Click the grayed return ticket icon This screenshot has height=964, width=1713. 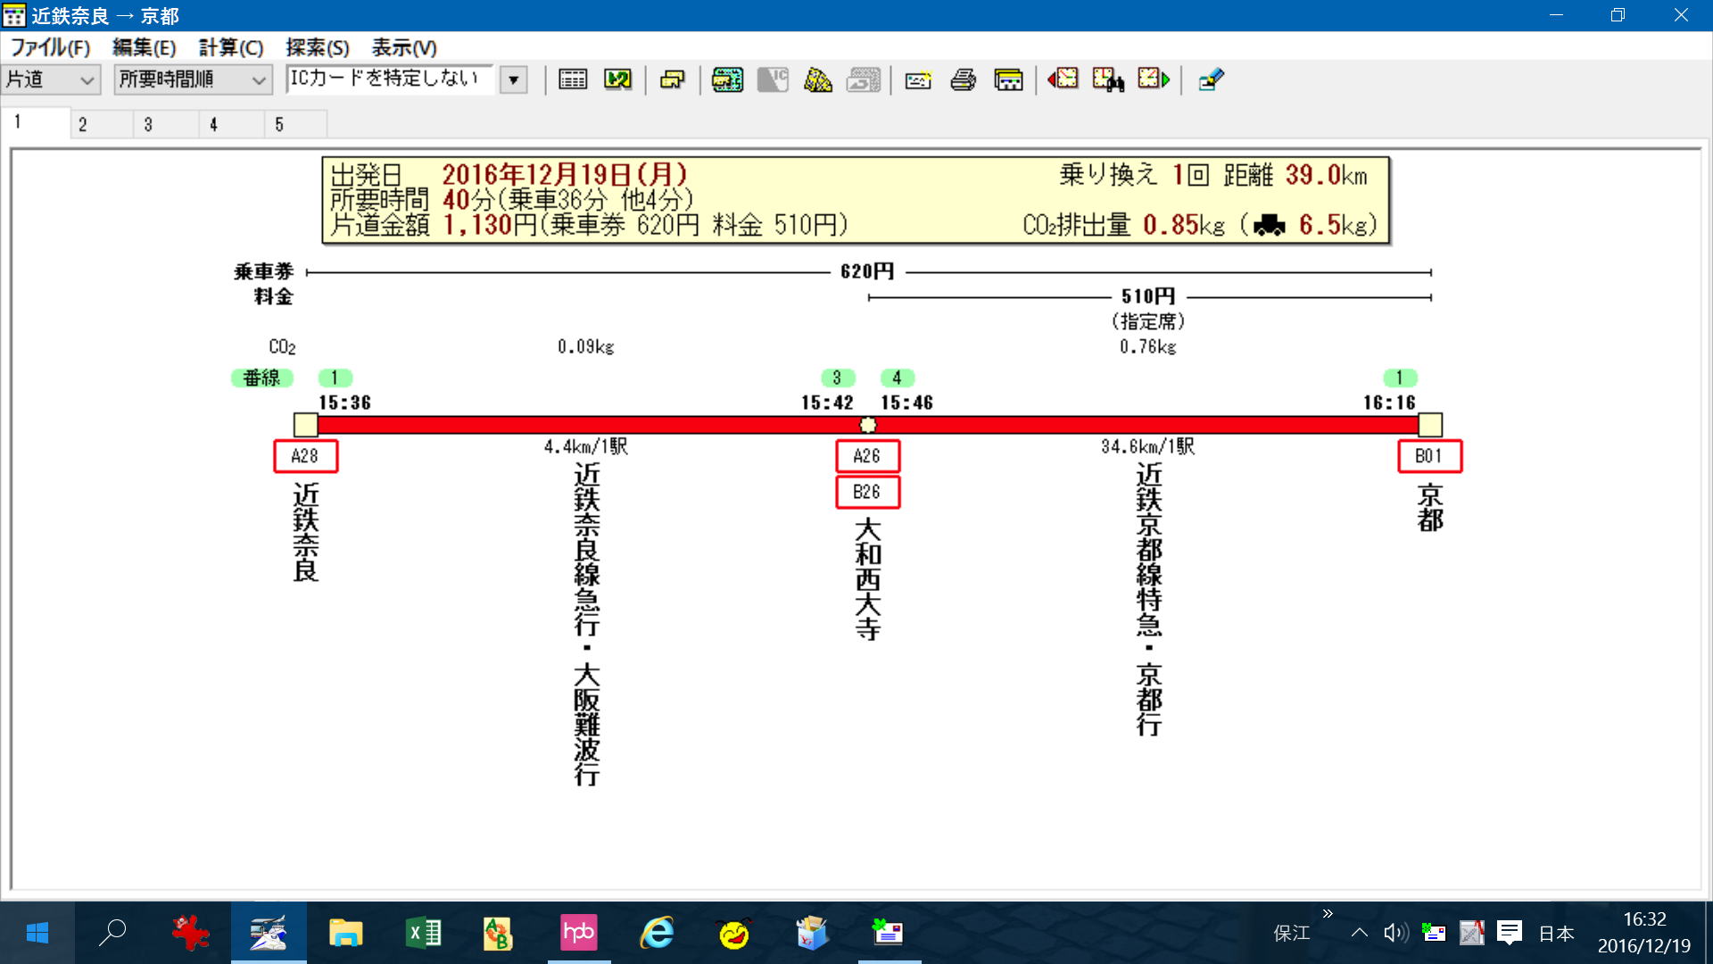[864, 79]
